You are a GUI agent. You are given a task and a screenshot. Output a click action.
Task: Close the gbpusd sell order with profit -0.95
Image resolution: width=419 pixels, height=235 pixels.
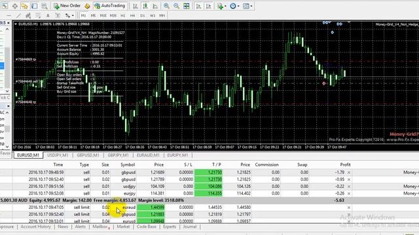pyautogui.click(x=349, y=180)
